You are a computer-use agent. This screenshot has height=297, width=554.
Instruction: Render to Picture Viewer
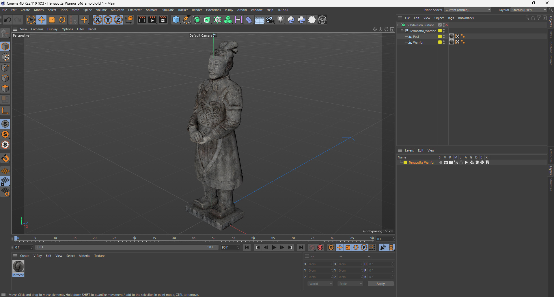tap(152, 20)
